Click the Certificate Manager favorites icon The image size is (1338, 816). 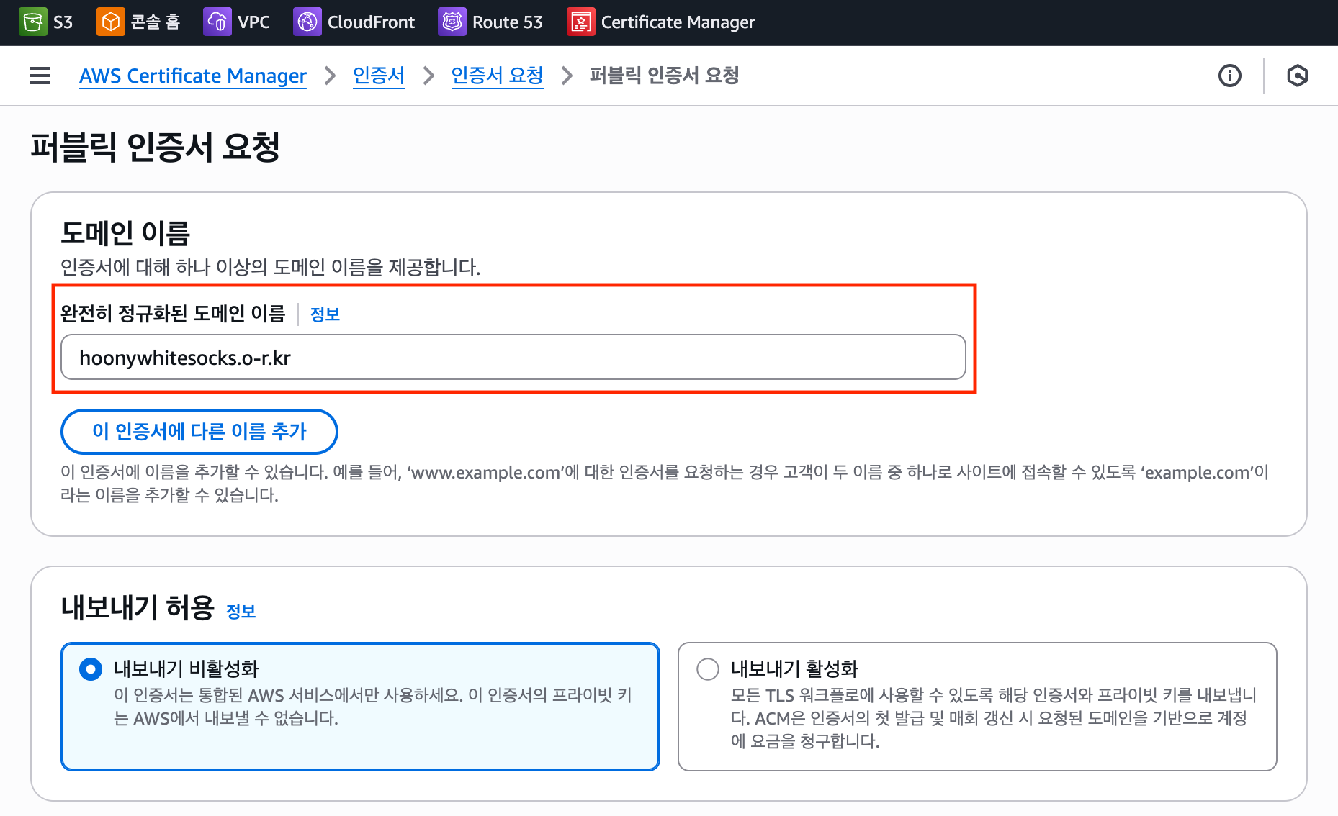click(x=580, y=22)
